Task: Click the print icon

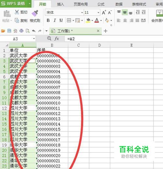Action: 21,31
